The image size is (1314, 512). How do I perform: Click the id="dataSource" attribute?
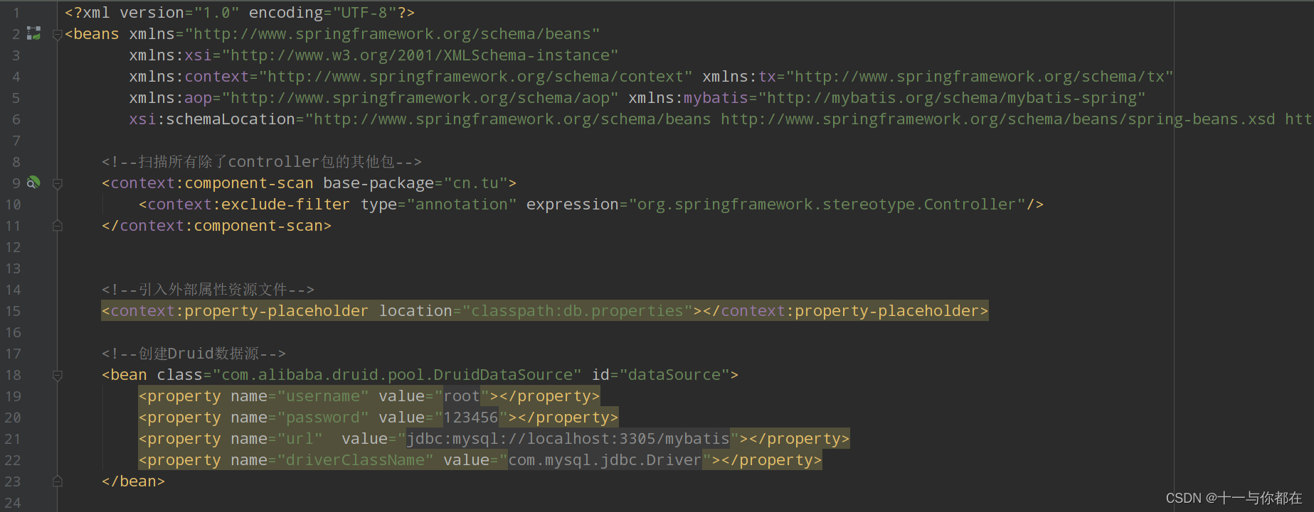click(660, 375)
